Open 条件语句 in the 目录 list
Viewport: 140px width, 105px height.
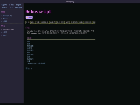point(30,50)
